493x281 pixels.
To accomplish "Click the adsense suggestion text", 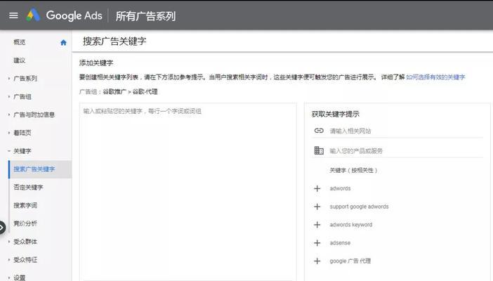I will 340,243.
